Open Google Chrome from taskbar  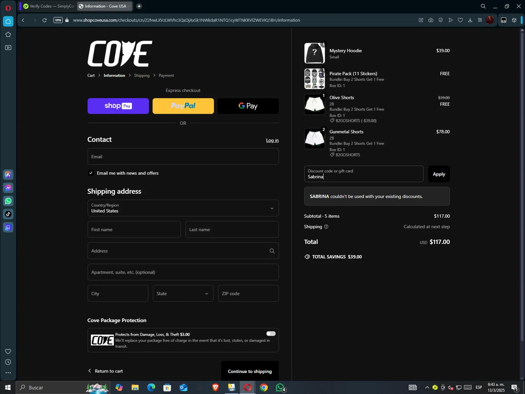tap(264, 387)
